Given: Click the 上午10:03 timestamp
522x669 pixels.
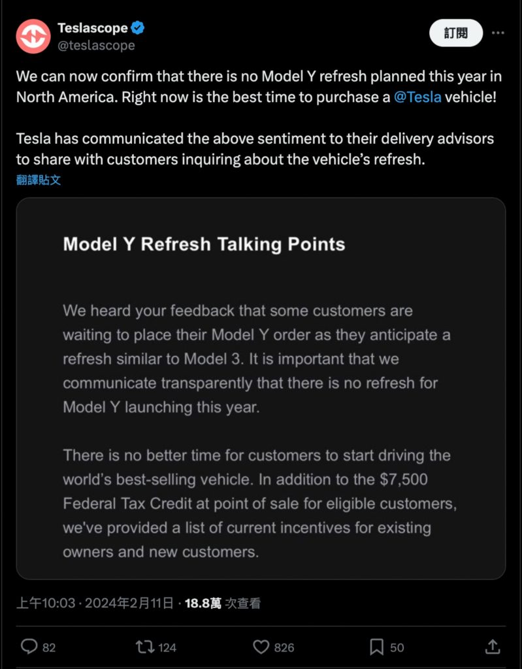Looking at the screenshot, I should coord(46,603).
